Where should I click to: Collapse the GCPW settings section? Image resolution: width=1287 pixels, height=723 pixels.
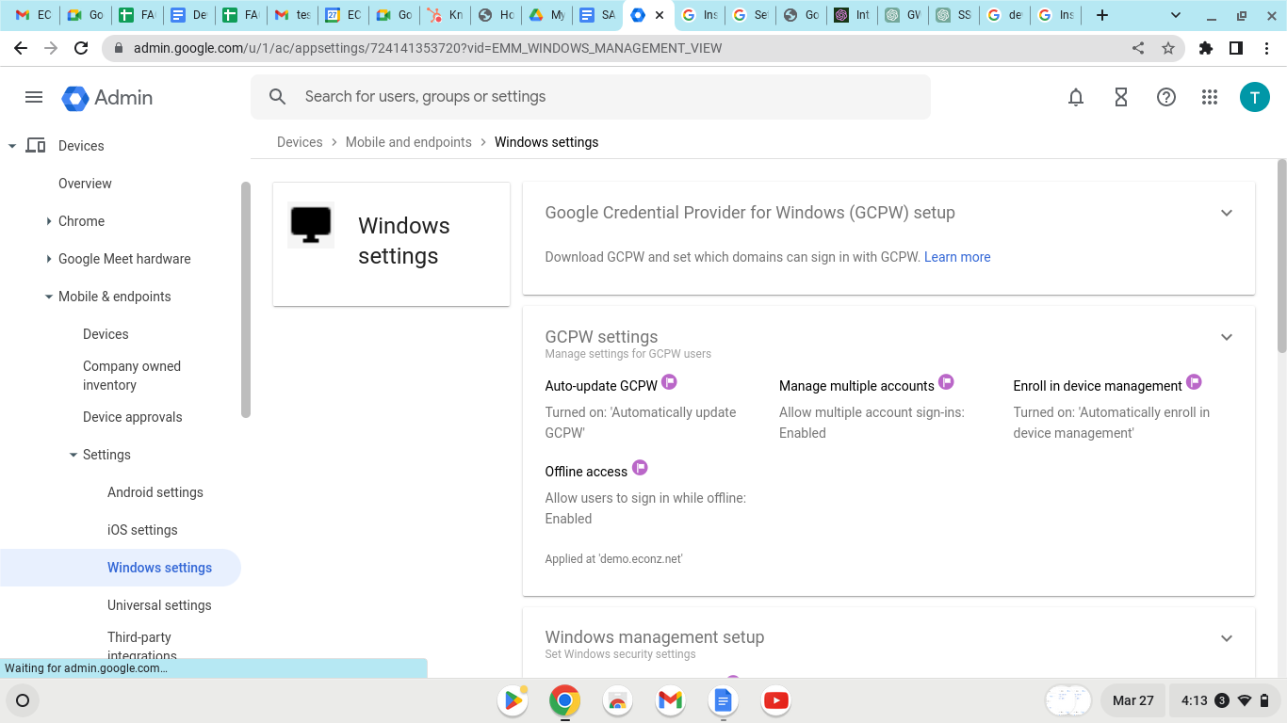tap(1227, 337)
